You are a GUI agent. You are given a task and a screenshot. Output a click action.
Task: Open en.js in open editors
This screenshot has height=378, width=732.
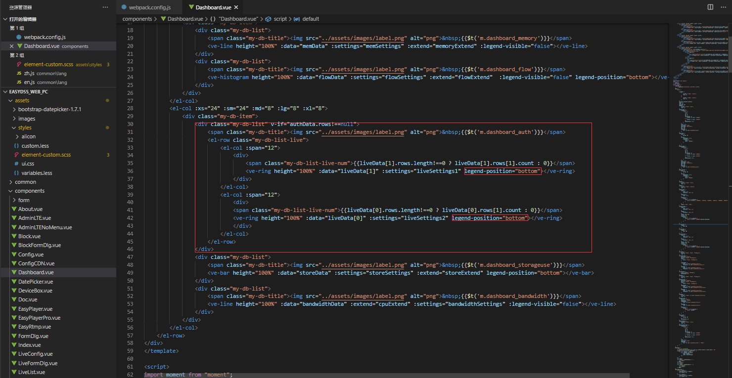(58, 82)
